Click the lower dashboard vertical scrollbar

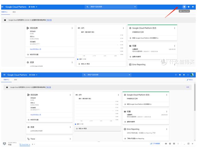coord(195,97)
